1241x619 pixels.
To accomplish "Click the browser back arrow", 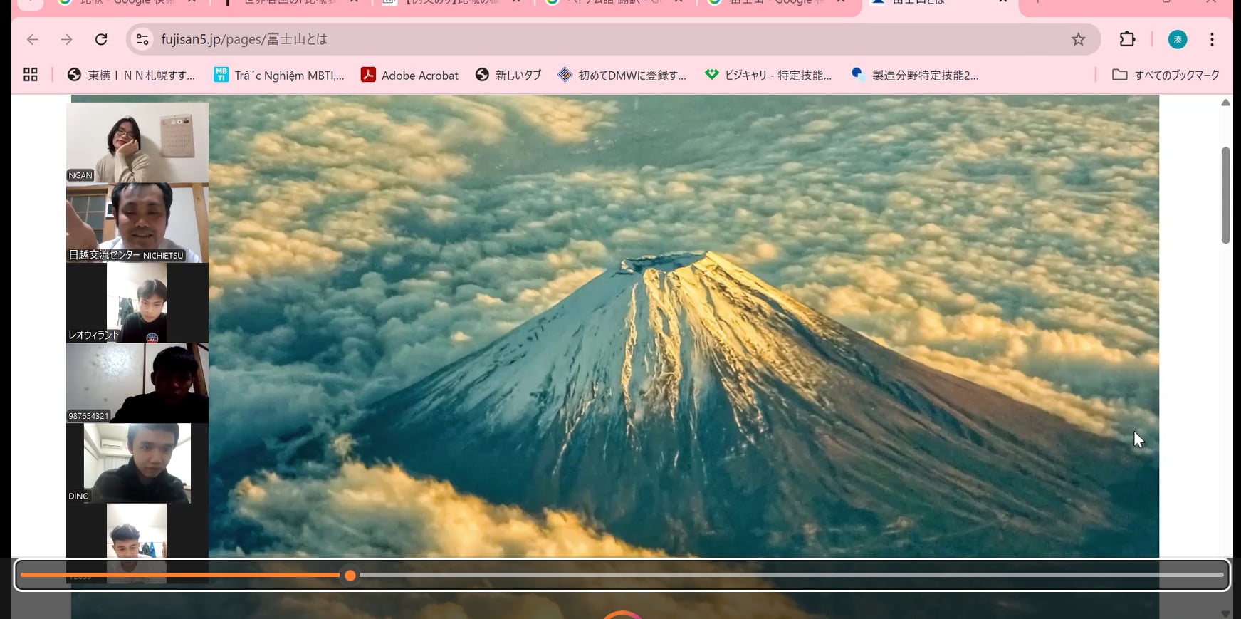I will [x=33, y=39].
